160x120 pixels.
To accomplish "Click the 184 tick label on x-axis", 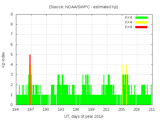I will [x=15, y=109].
